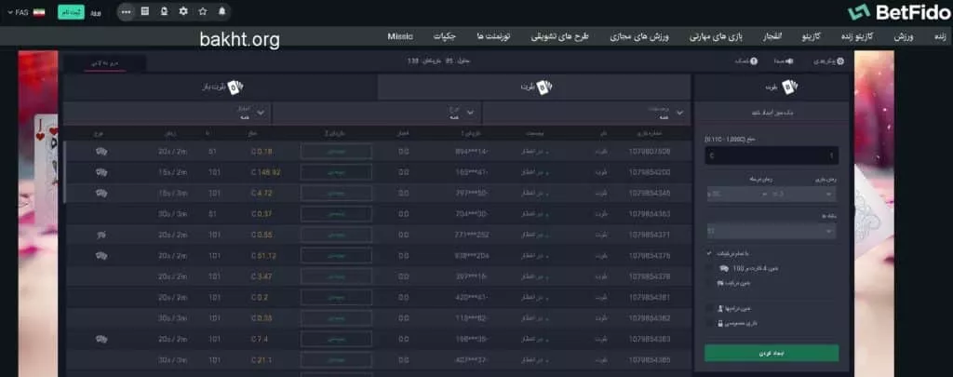Open the rightmost filter dropdown above the table
The image size is (953, 377).
[588, 114]
